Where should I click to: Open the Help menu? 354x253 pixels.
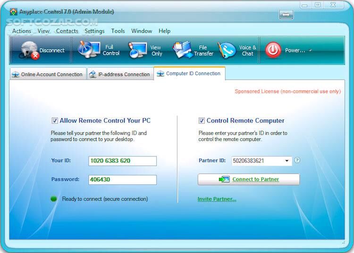pyautogui.click(x=164, y=31)
